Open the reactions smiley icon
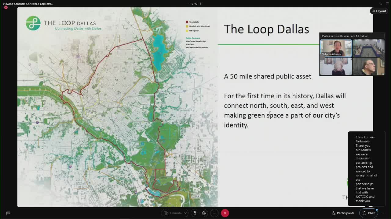The height and width of the screenshot is (219, 391). pos(204,213)
